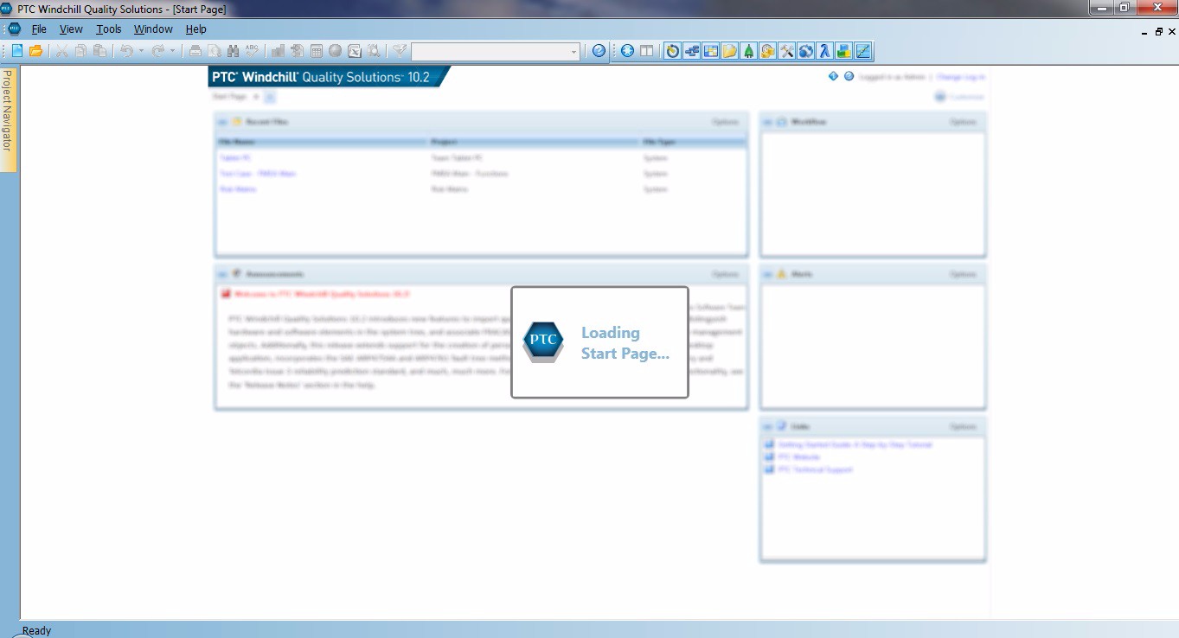Collapse the Workflow panel
1179x638 pixels.
pos(767,122)
